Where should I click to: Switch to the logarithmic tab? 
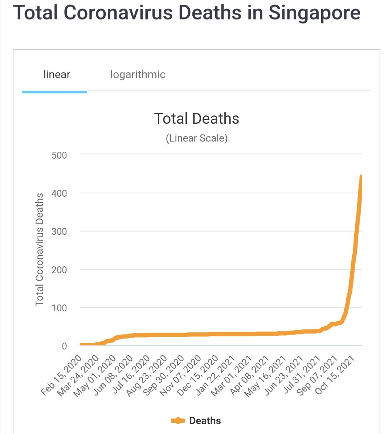click(138, 74)
